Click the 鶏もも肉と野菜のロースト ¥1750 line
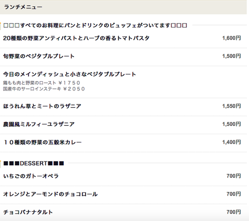 41,83
